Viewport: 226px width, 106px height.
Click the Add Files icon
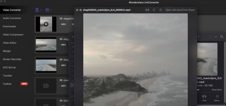click(x=37, y=10)
